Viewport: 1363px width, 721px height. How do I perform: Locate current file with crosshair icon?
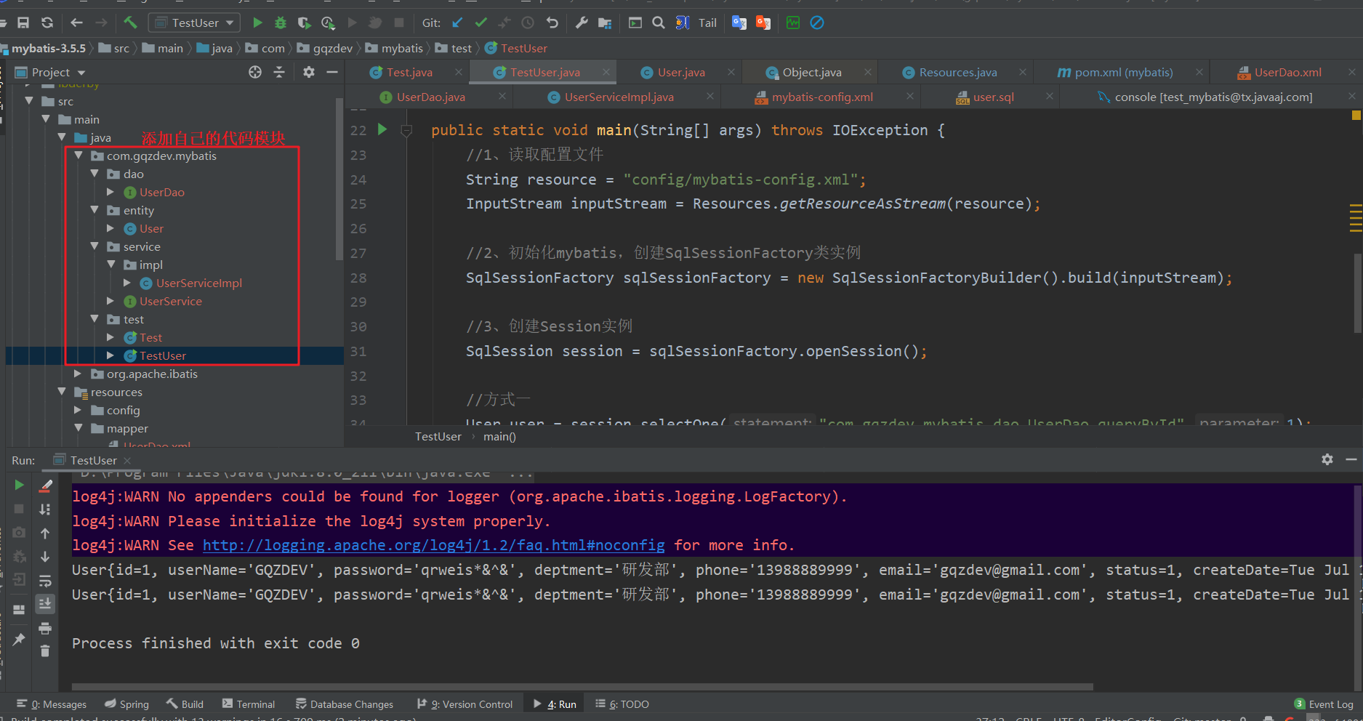point(255,72)
